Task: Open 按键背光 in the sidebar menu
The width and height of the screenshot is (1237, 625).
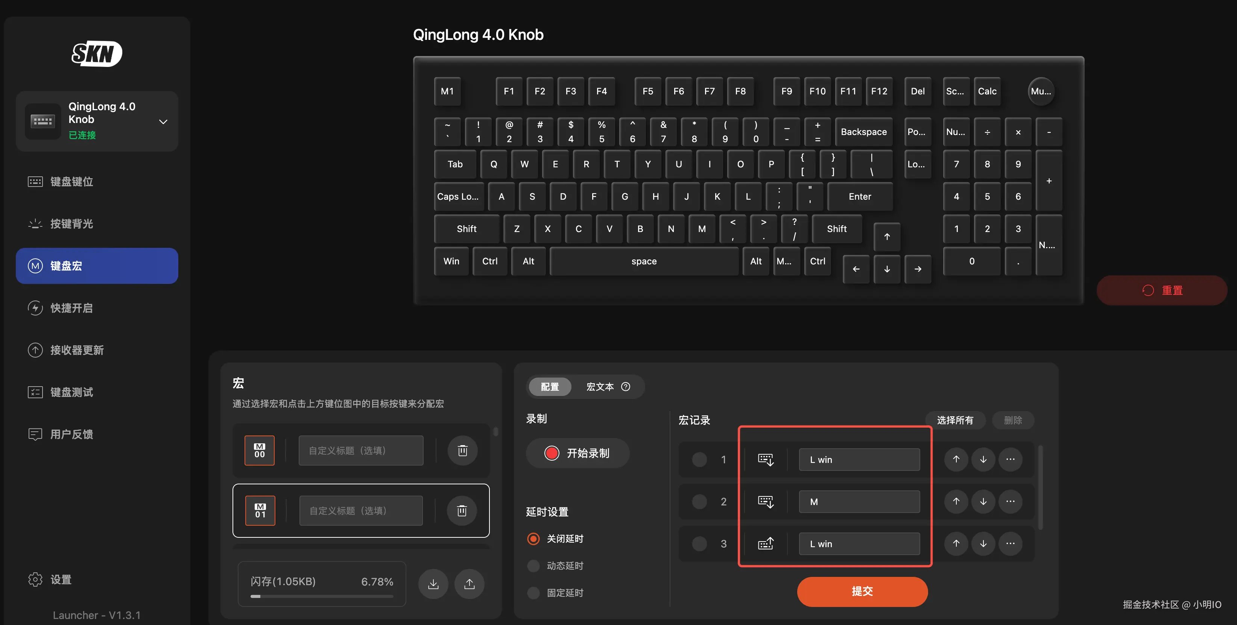Action: tap(71, 224)
